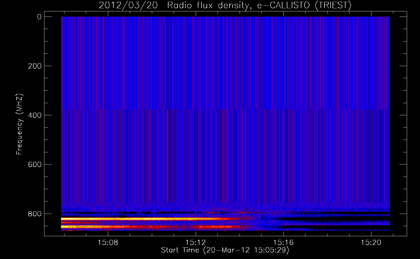Screen dimensions: 420x259
Task: Click the '600' frequency tick label
Action: click(35, 164)
